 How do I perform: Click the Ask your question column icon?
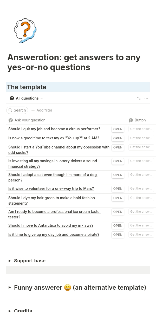click(11, 120)
